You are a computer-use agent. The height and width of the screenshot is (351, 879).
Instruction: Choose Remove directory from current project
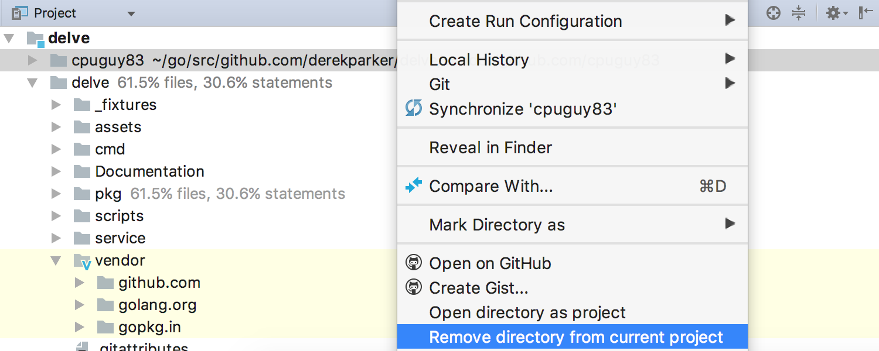click(573, 337)
